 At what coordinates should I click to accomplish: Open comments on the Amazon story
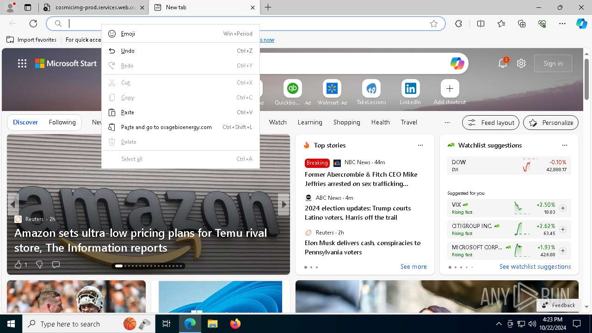point(56,265)
